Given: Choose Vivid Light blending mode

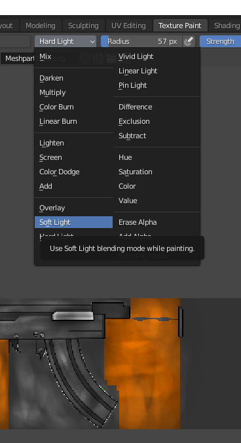Looking at the screenshot, I should click(x=157, y=56).
